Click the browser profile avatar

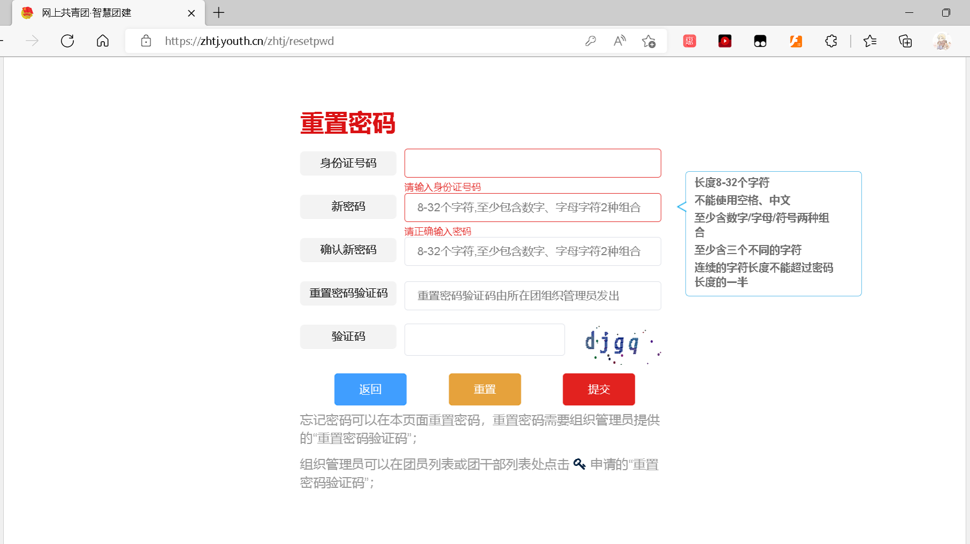coord(942,41)
